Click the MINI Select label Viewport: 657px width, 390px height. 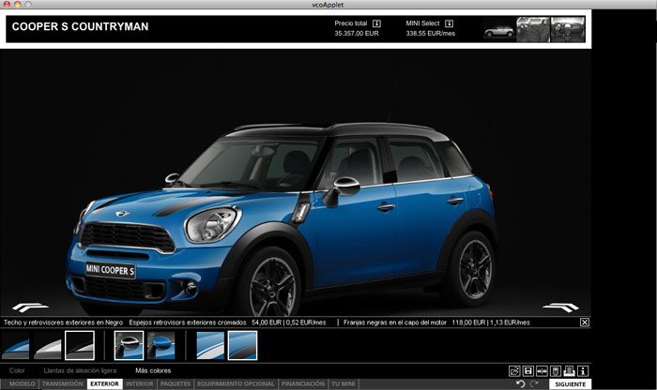tap(422, 23)
